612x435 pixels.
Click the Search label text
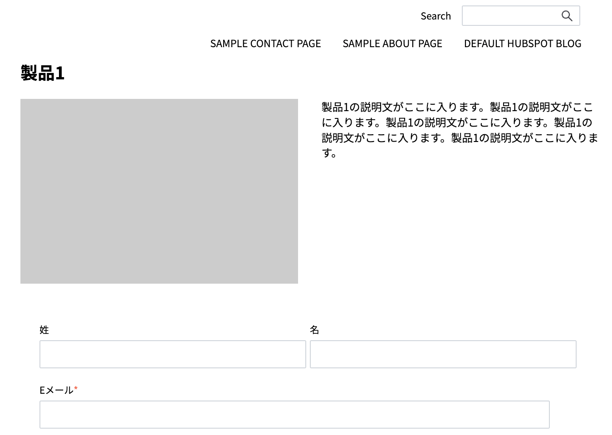click(x=436, y=16)
